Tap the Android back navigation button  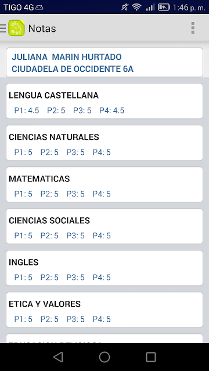[58, 357]
